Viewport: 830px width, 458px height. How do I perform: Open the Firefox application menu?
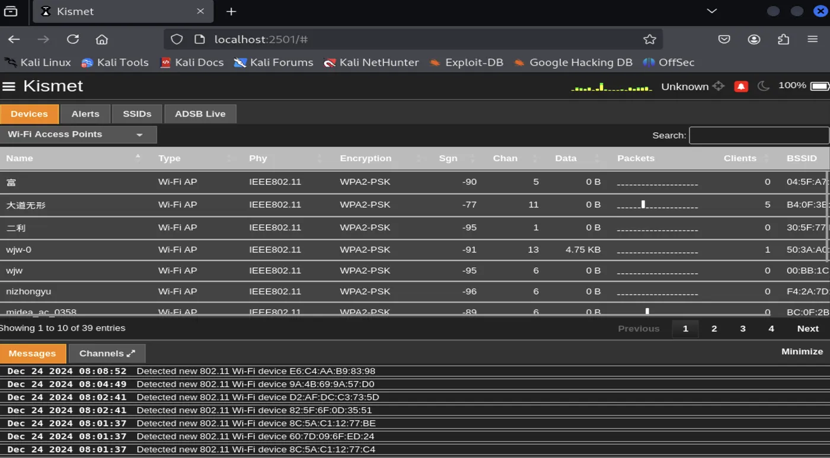pyautogui.click(x=813, y=39)
